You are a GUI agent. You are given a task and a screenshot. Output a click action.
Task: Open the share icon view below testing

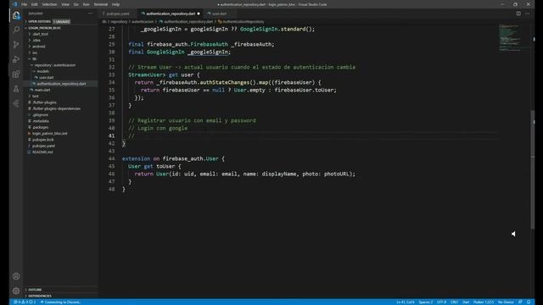tap(16, 103)
